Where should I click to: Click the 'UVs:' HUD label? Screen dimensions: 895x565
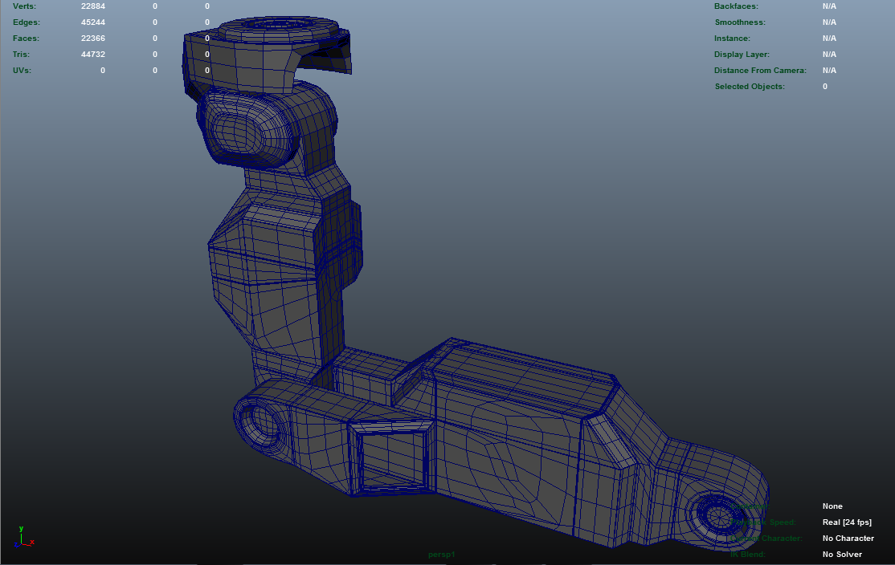(22, 70)
